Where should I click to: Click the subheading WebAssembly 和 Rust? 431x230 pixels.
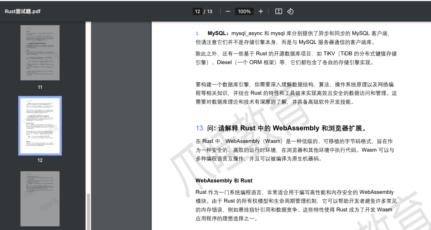point(224,181)
